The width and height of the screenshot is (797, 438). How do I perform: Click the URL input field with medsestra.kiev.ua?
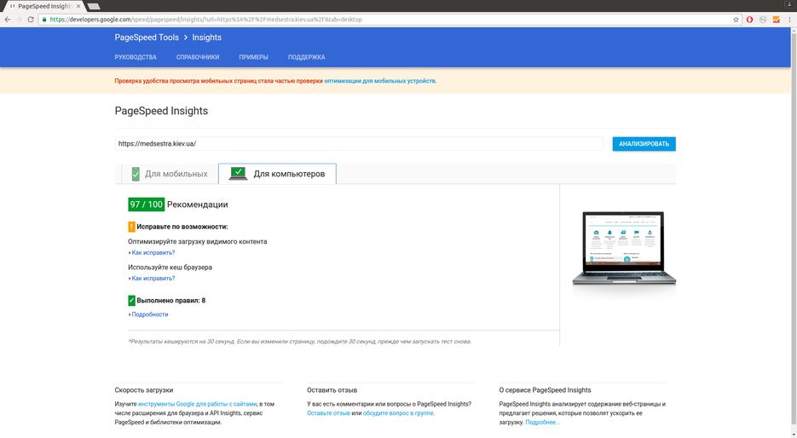coord(359,144)
